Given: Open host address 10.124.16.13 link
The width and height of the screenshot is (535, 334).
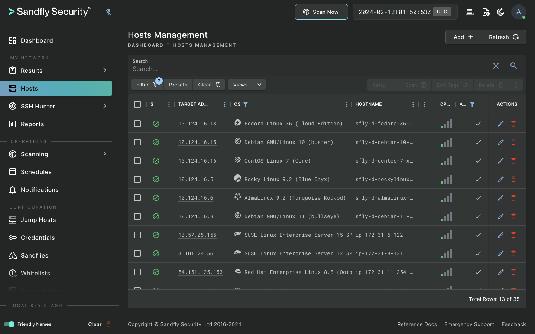Looking at the screenshot, I should click(x=197, y=124).
